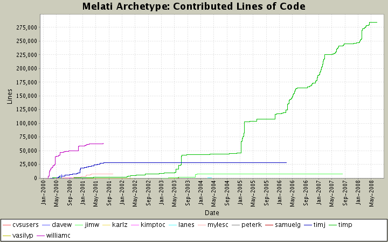Click the '100,000' y-axis tick label
This screenshot has width=388, height=242.
[x=27, y=123]
